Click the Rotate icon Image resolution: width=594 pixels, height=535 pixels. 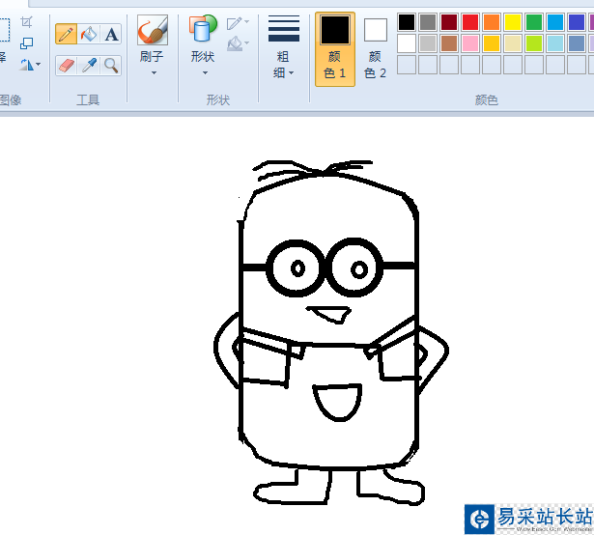[26, 65]
